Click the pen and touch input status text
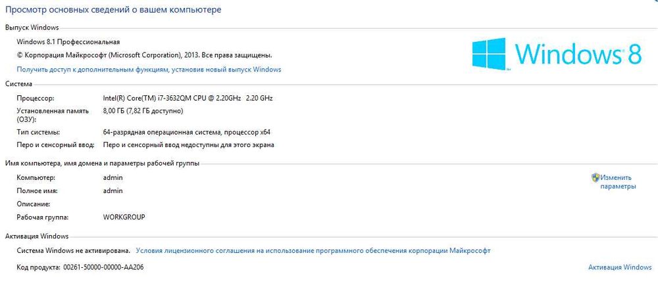This screenshot has width=658, height=285. click(188, 144)
